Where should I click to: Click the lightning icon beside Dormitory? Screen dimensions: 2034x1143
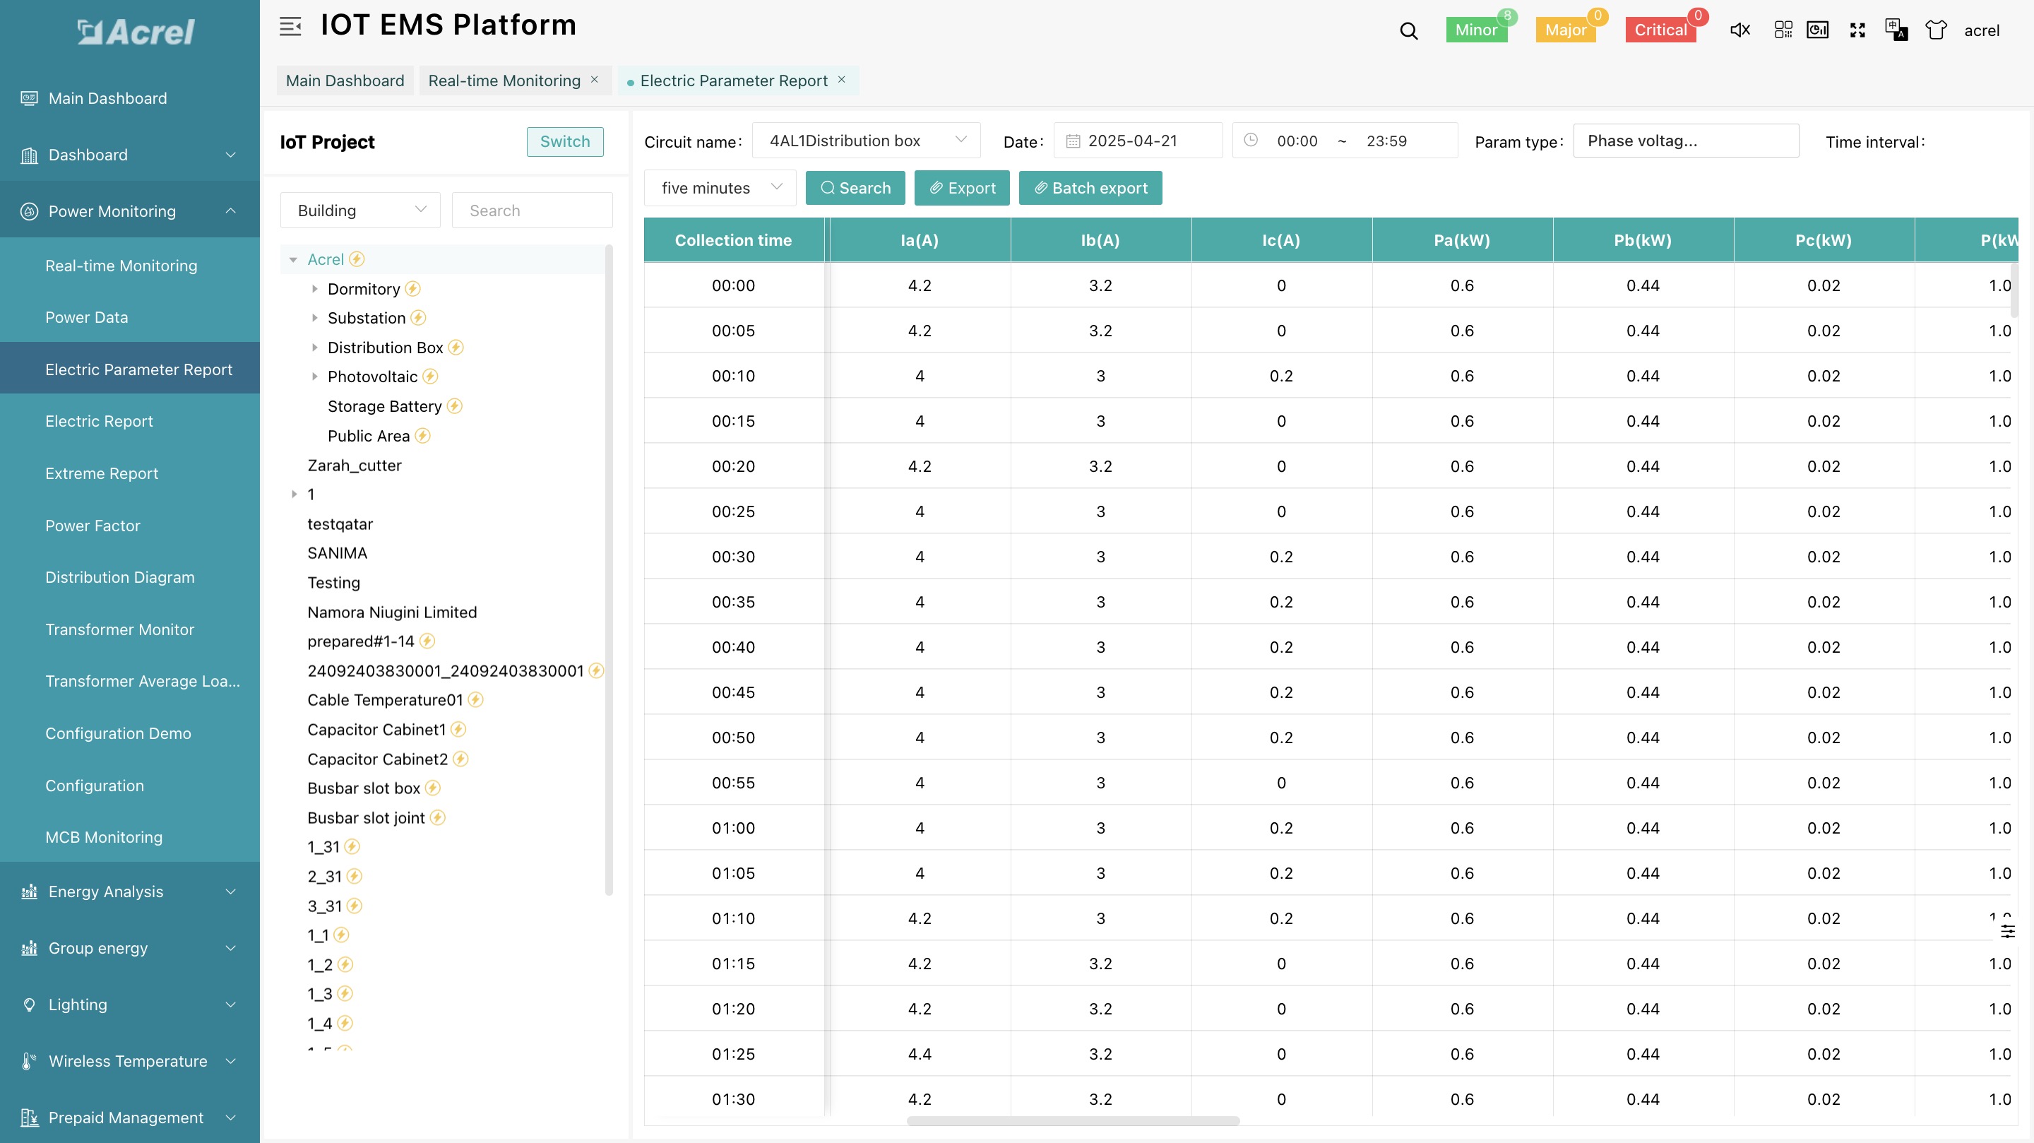(x=413, y=289)
